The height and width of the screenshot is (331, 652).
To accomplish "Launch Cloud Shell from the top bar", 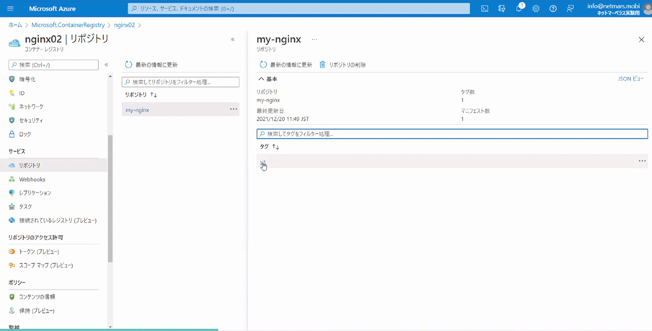I will pyautogui.click(x=484, y=9).
